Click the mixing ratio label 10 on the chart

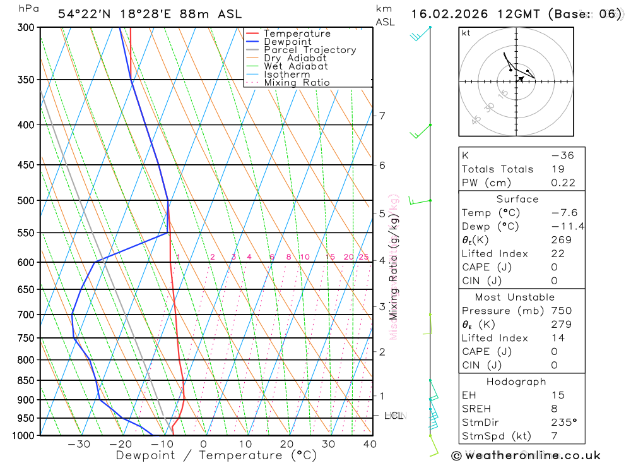[x=305, y=257]
